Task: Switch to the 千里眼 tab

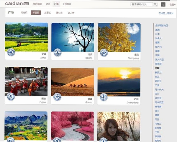Action: click(36, 13)
